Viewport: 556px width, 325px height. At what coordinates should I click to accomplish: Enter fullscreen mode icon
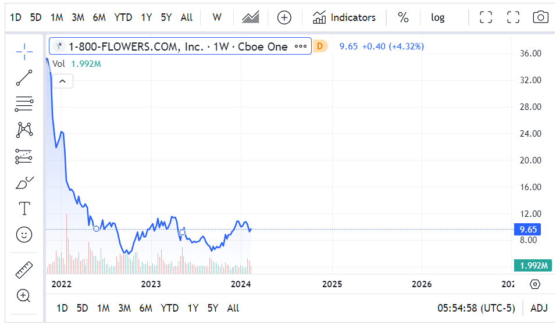pyautogui.click(x=513, y=17)
